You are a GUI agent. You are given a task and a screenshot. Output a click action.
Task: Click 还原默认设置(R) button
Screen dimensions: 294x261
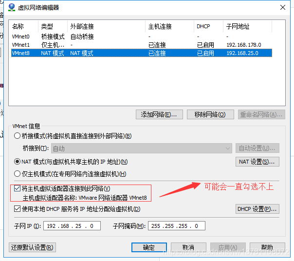coord(32,247)
